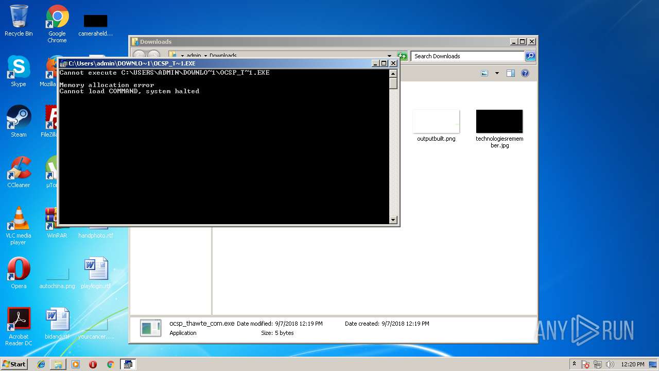Image resolution: width=659 pixels, height=371 pixels.
Task: Click ocsp_thawte_com.exe file icon in details pane
Action: coord(150,328)
